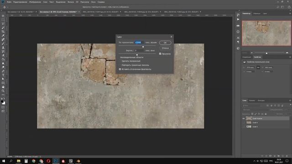Select the Clone Stamp tool
The height and width of the screenshot is (164, 292).
point(3,47)
